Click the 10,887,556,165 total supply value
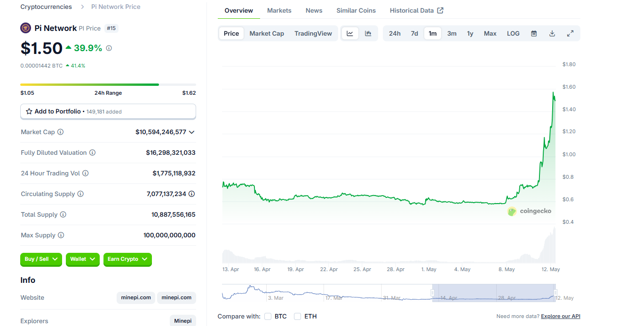This screenshot has width=634, height=326. [174, 215]
